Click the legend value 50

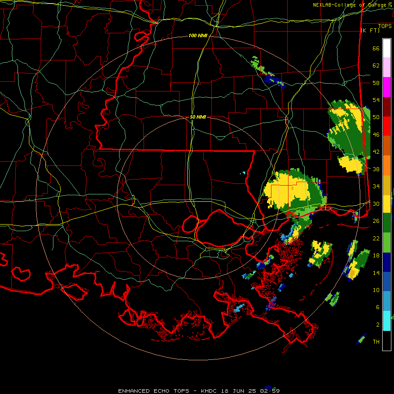point(376,117)
